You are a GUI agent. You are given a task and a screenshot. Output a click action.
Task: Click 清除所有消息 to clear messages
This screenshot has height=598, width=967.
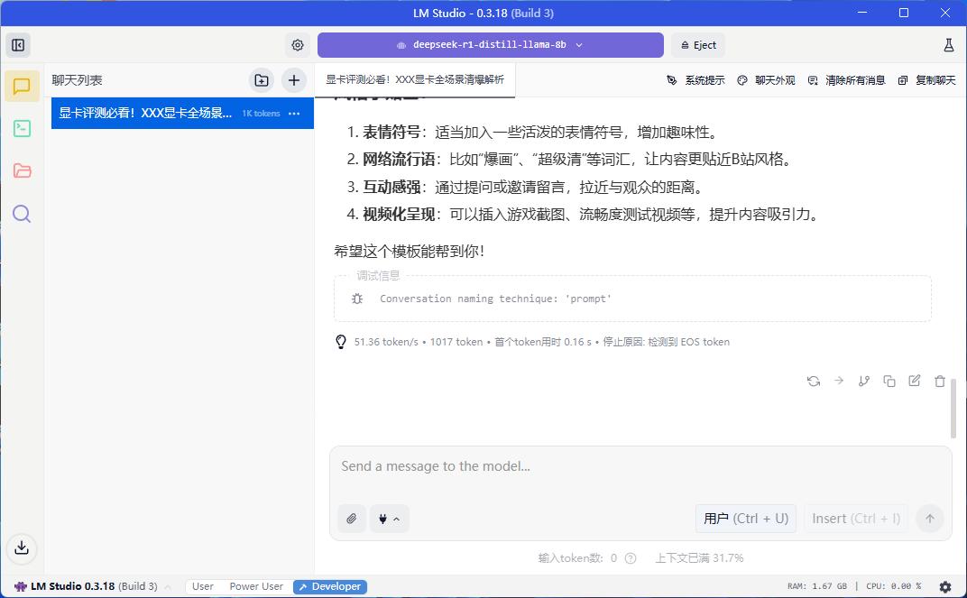pyautogui.click(x=847, y=80)
